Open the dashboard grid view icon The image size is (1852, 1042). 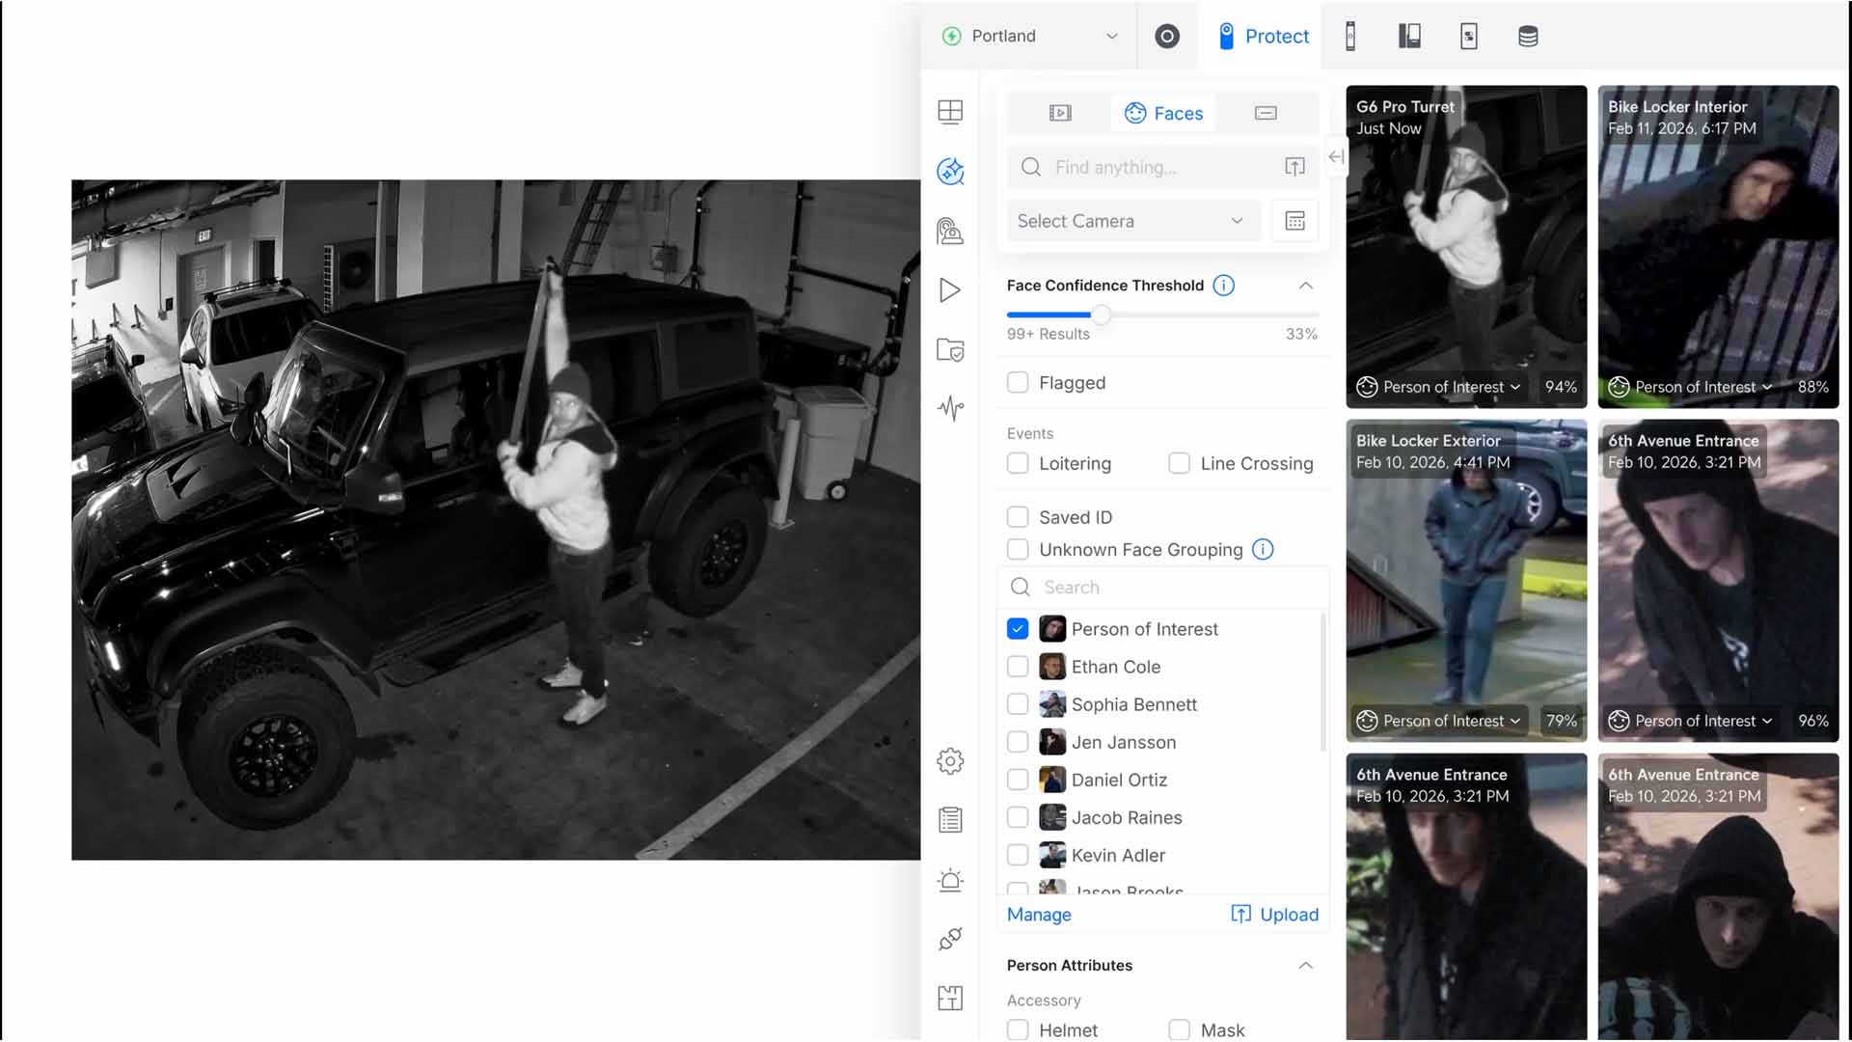[x=950, y=112]
